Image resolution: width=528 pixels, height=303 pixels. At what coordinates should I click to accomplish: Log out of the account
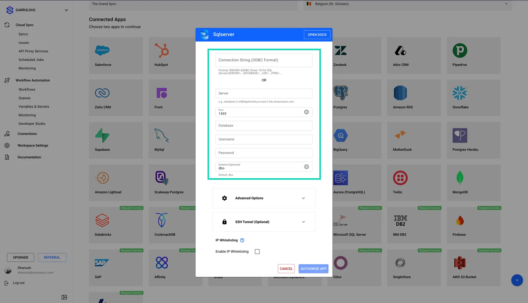tap(18, 283)
